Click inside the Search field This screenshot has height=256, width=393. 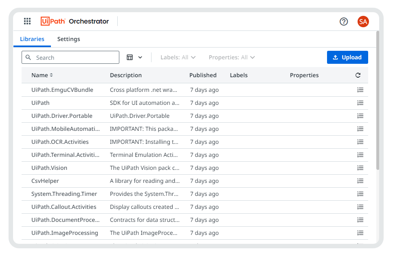[70, 57]
